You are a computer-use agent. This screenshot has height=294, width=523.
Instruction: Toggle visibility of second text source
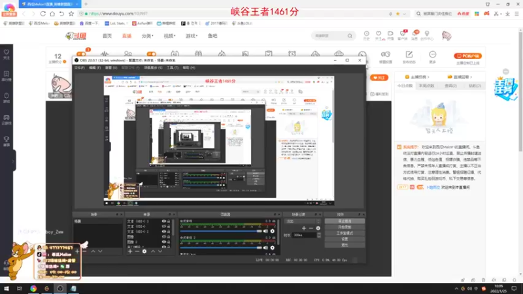point(164,226)
